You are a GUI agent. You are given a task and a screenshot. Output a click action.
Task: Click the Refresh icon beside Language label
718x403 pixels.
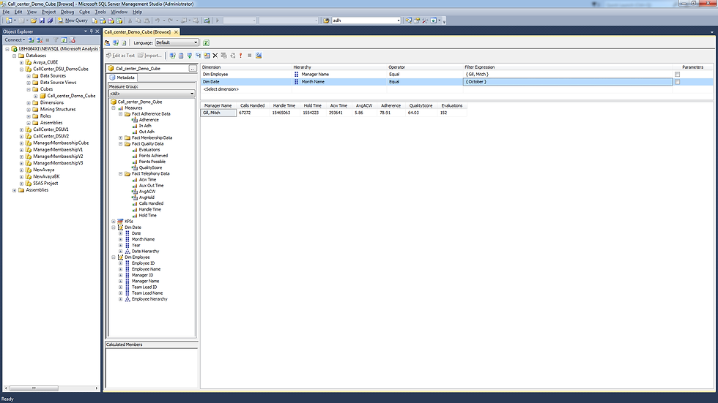[124, 42]
